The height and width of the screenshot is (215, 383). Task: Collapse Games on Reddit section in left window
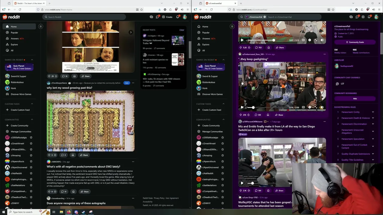(x=32, y=60)
